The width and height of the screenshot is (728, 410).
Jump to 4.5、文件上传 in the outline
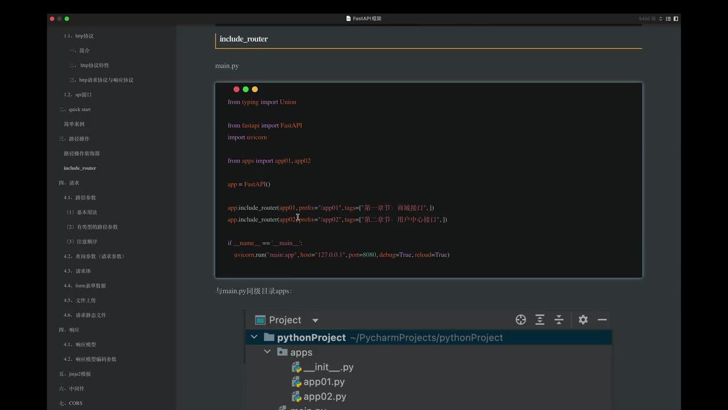[x=80, y=301]
